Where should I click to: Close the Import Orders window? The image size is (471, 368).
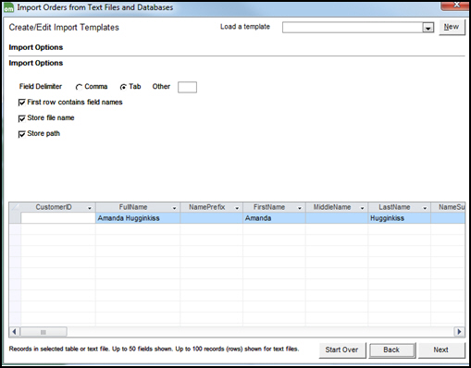pyautogui.click(x=455, y=5)
